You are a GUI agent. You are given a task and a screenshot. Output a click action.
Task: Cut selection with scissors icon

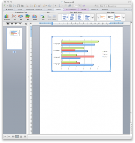point(27,6)
